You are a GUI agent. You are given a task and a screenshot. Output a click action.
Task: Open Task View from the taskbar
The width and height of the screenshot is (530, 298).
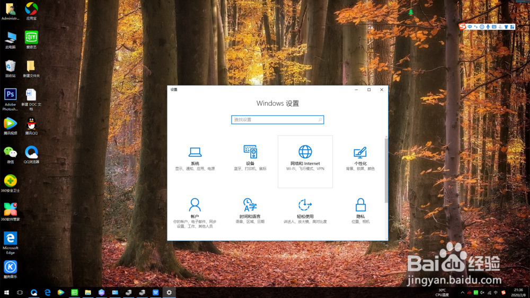tap(20, 293)
